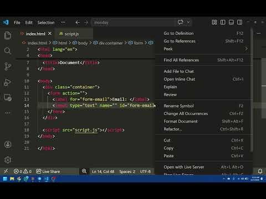The image size is (266, 199).
Task: Choose Go to References
Action: tap(203, 41)
